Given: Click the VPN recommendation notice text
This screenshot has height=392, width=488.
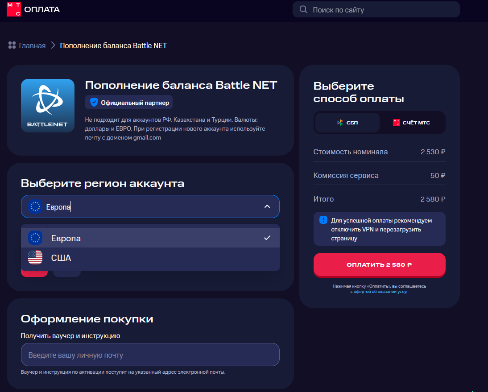Looking at the screenshot, I should pos(381,229).
